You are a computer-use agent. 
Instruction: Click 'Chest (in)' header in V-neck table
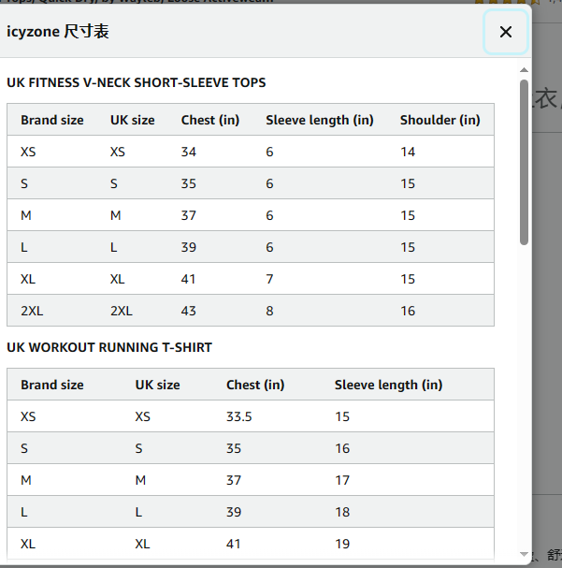(x=210, y=120)
